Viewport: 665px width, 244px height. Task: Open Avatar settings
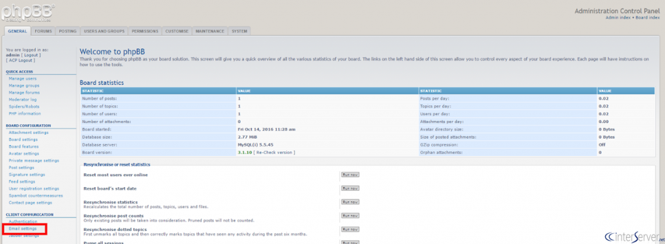tap(24, 153)
